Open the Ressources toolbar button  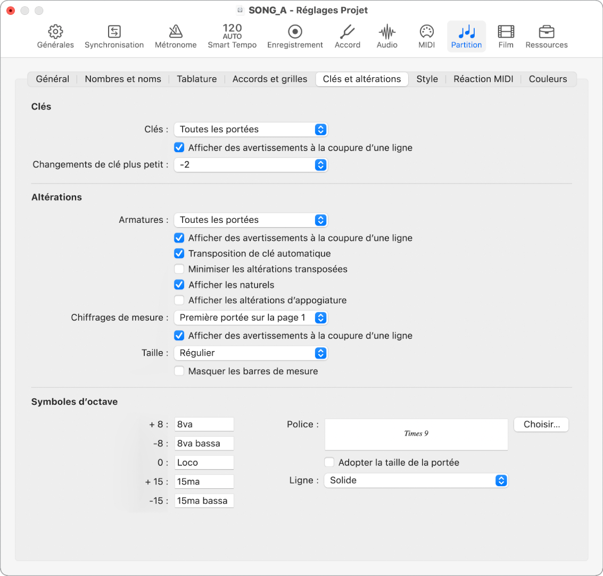[x=546, y=32]
